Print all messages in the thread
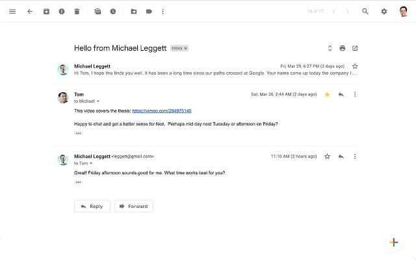This screenshot has height=260, width=416. click(x=343, y=48)
